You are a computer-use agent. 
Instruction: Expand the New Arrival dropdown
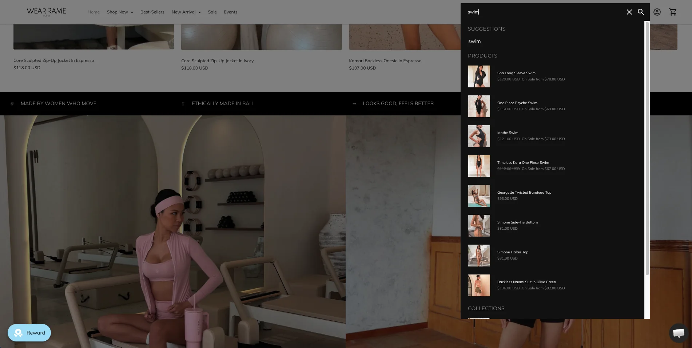pyautogui.click(x=186, y=12)
